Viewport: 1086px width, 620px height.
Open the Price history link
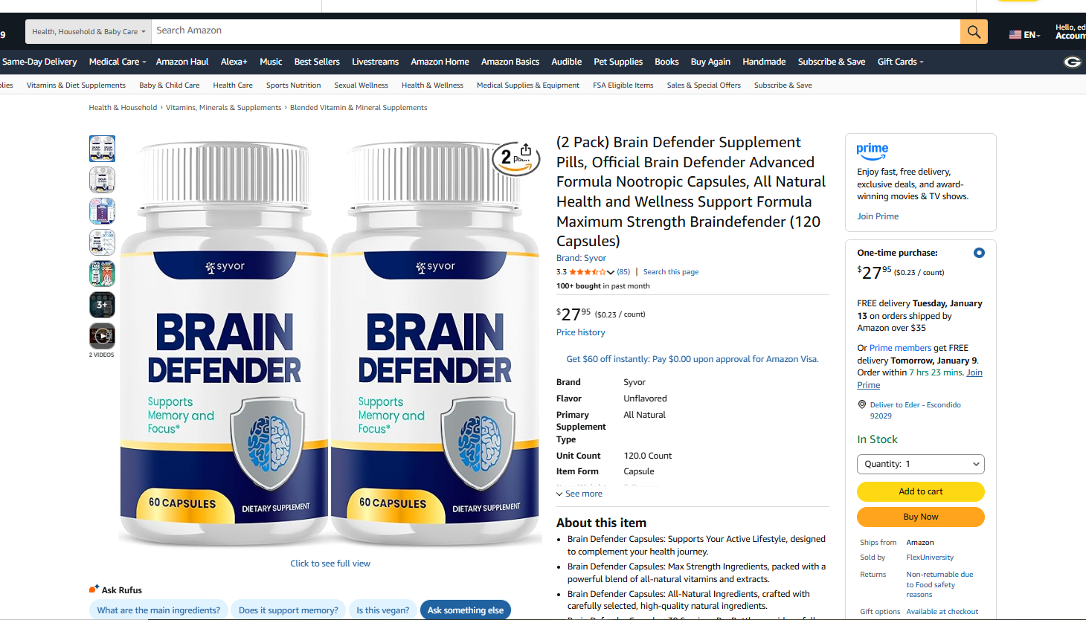coord(581,332)
